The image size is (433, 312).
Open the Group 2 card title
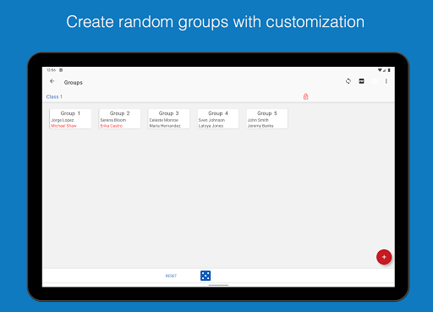pos(119,113)
